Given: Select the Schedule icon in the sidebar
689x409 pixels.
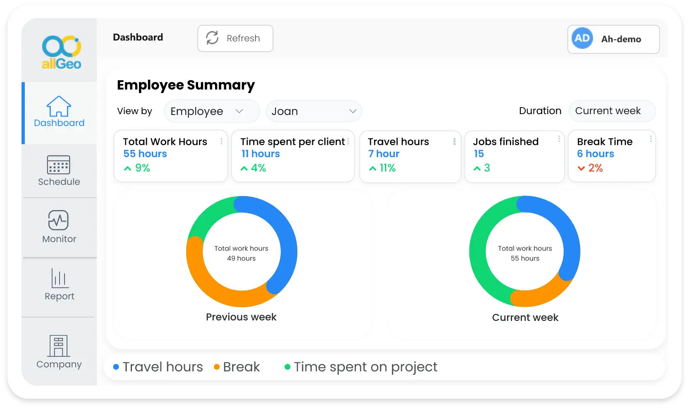Looking at the screenshot, I should (59, 171).
